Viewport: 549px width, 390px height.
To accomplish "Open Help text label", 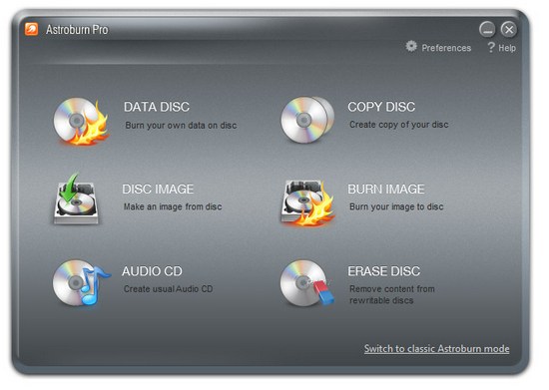I will click(507, 48).
